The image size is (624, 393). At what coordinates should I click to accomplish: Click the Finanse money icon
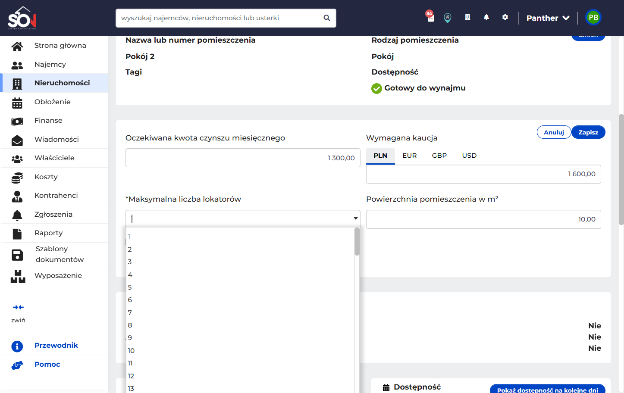[17, 121]
